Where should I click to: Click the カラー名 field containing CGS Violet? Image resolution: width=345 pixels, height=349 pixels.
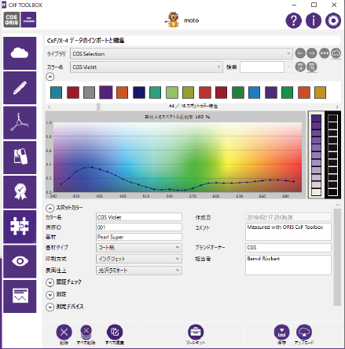[x=139, y=217]
